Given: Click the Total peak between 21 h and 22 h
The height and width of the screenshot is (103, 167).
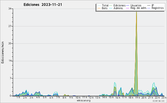Looking at the screenshot, I should pyautogui.click(x=154, y=83).
